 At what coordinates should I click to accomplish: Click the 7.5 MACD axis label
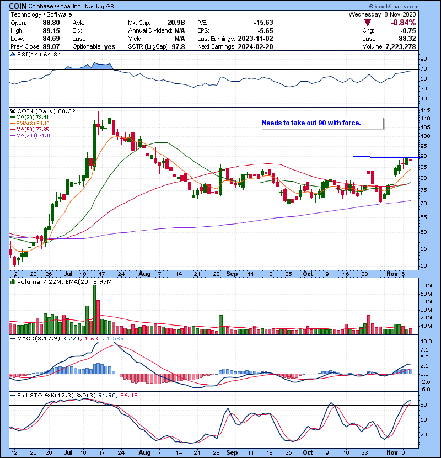click(x=425, y=350)
